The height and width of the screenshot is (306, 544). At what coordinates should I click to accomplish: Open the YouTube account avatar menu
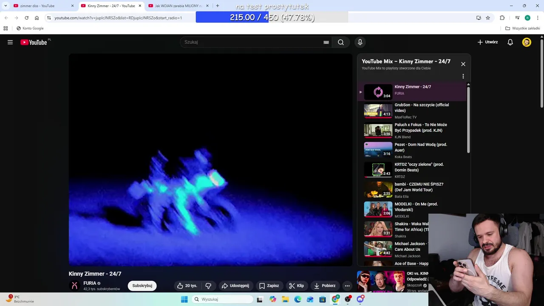[x=527, y=42]
